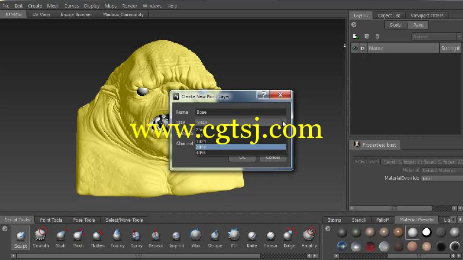Select the Knife sculpt tool
Screen dimensions: 463x260
[x=252, y=238]
